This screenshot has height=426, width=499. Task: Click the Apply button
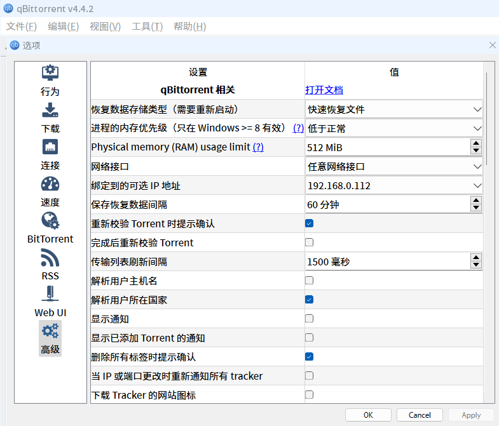click(x=471, y=415)
